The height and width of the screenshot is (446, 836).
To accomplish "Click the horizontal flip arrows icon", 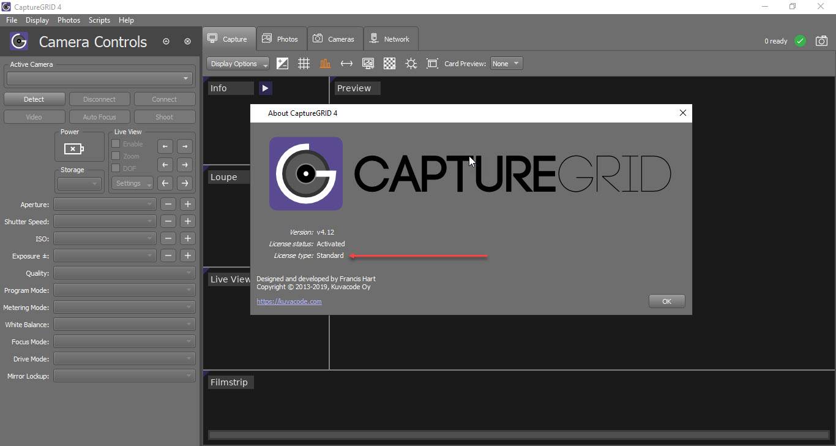I will tap(346, 64).
